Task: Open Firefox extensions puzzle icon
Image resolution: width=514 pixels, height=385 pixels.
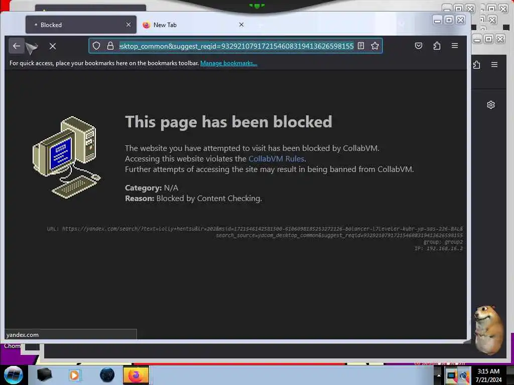Action: point(437,46)
